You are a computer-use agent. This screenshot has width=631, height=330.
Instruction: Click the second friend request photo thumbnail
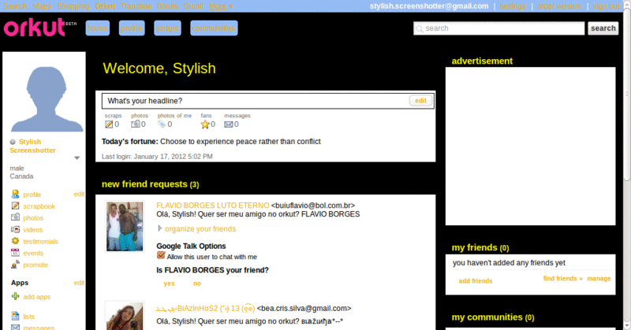(125, 316)
